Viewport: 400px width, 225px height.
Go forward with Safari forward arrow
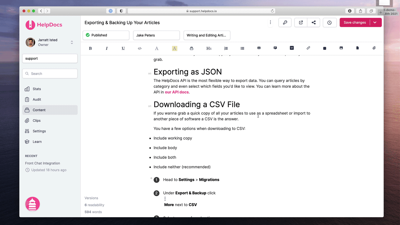47,11
